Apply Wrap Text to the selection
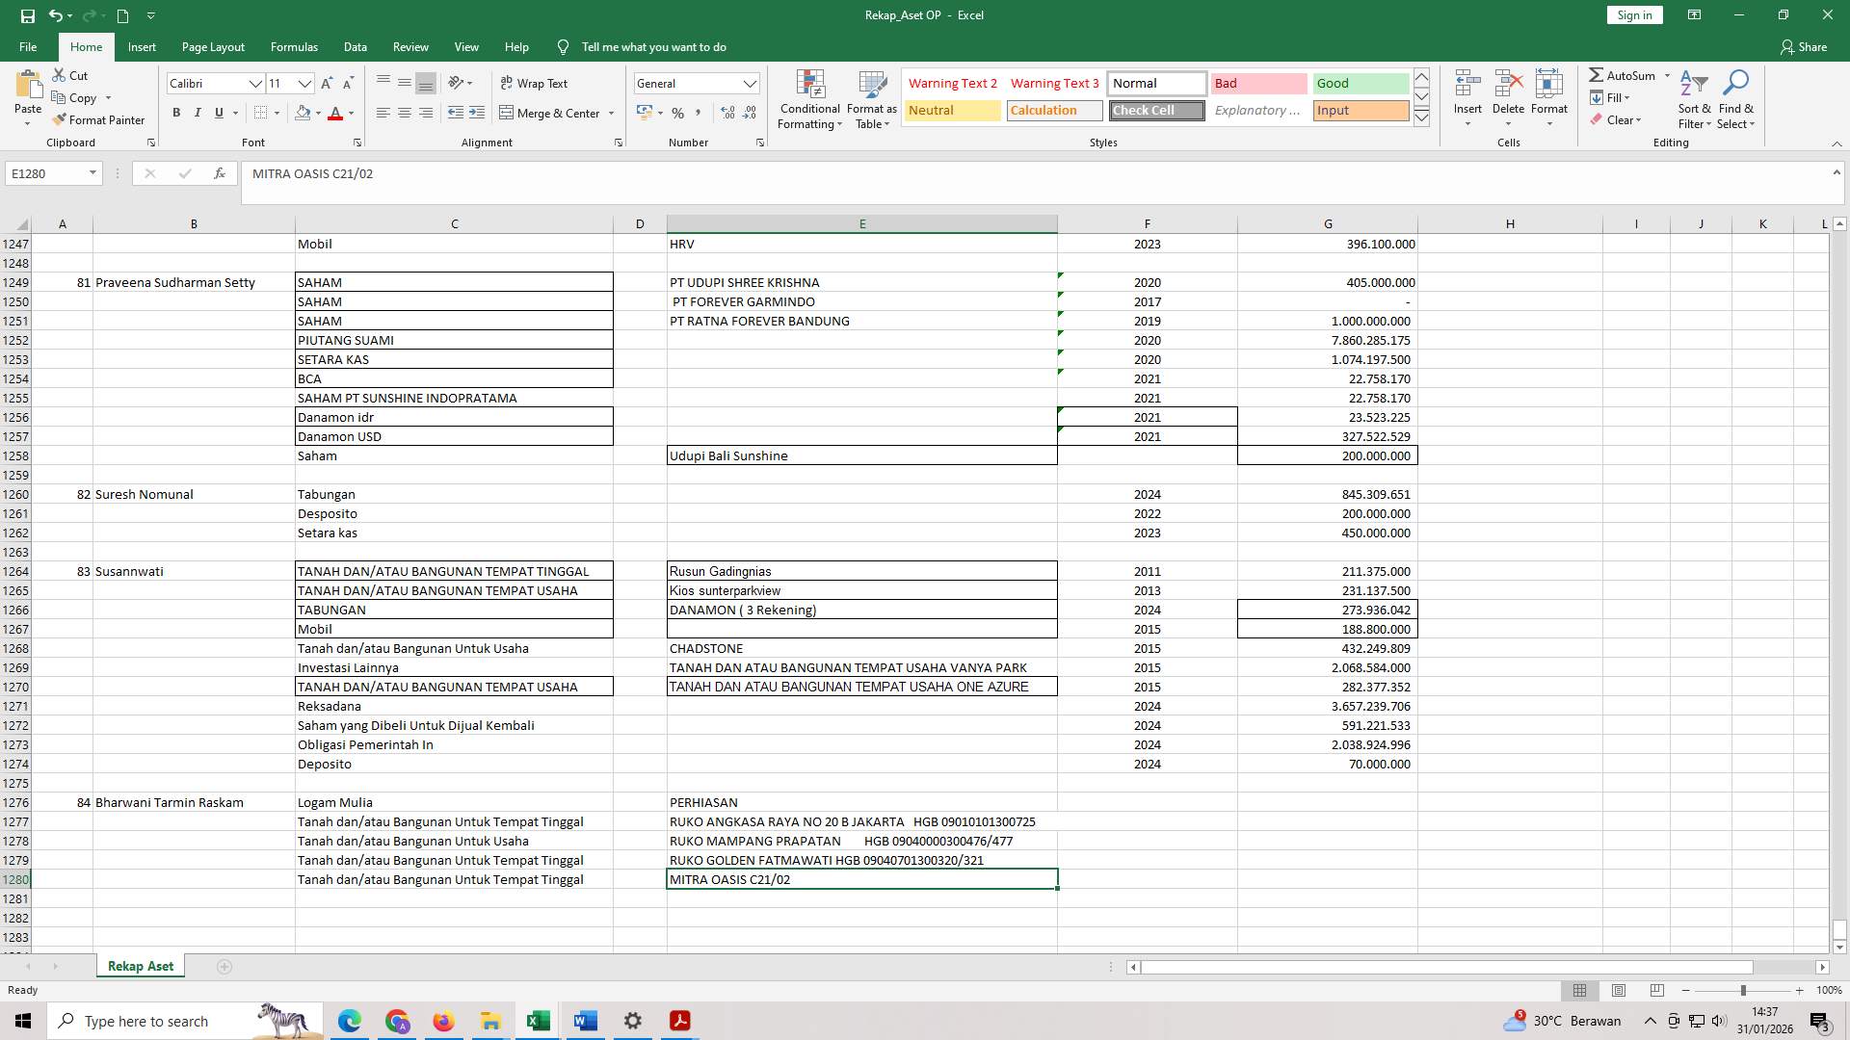Screen dimensions: 1850x1040 click(x=534, y=83)
